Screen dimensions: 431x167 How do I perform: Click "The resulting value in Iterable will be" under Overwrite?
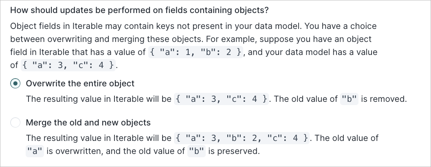pyautogui.click(x=99, y=99)
